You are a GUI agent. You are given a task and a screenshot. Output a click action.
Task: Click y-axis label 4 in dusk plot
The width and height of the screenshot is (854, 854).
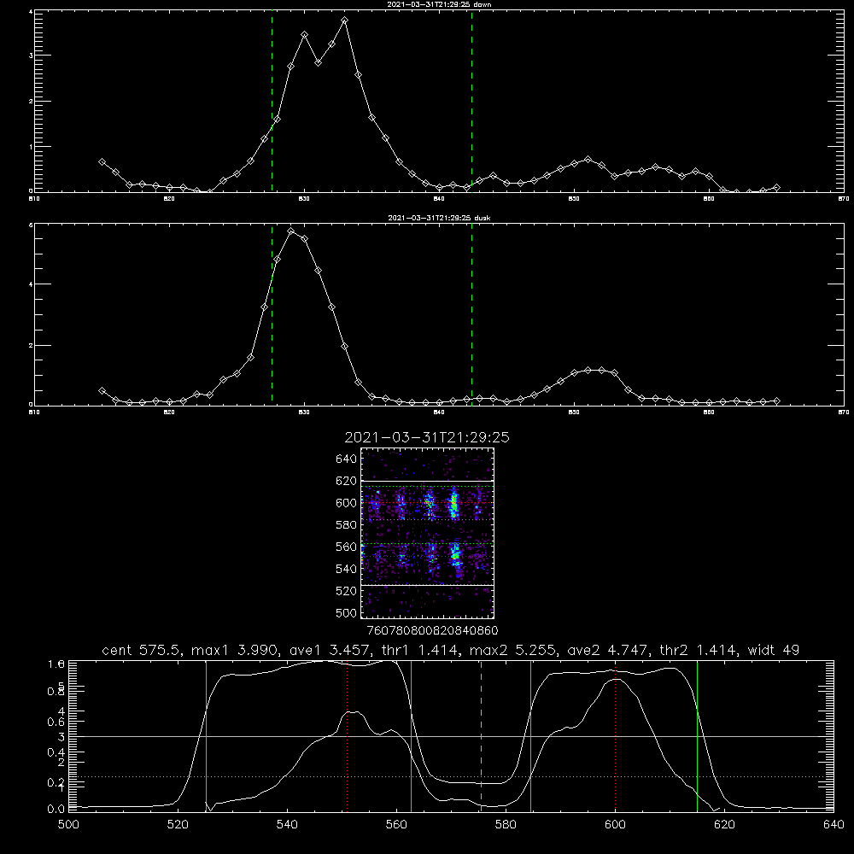31,284
